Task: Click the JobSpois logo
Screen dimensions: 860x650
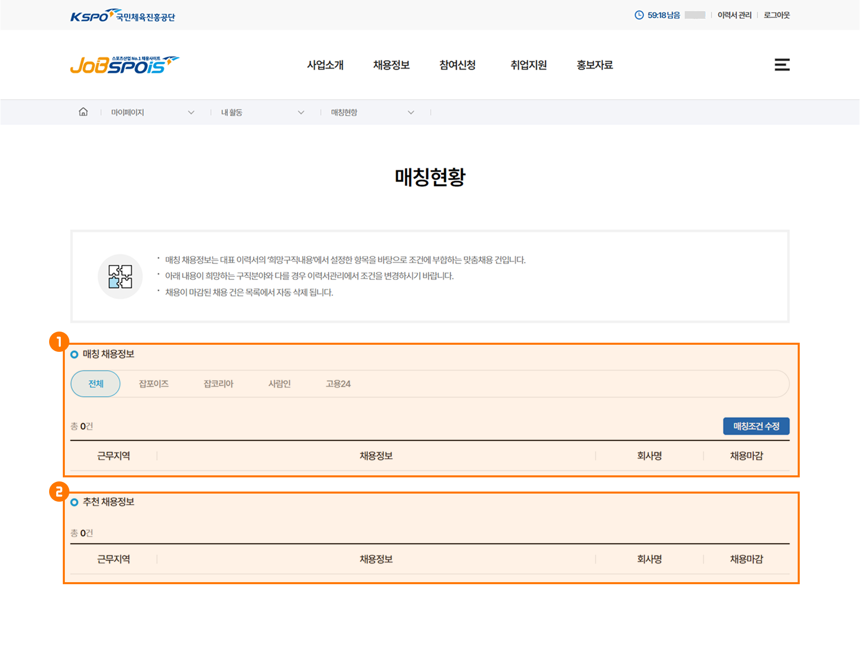Action: [x=124, y=65]
